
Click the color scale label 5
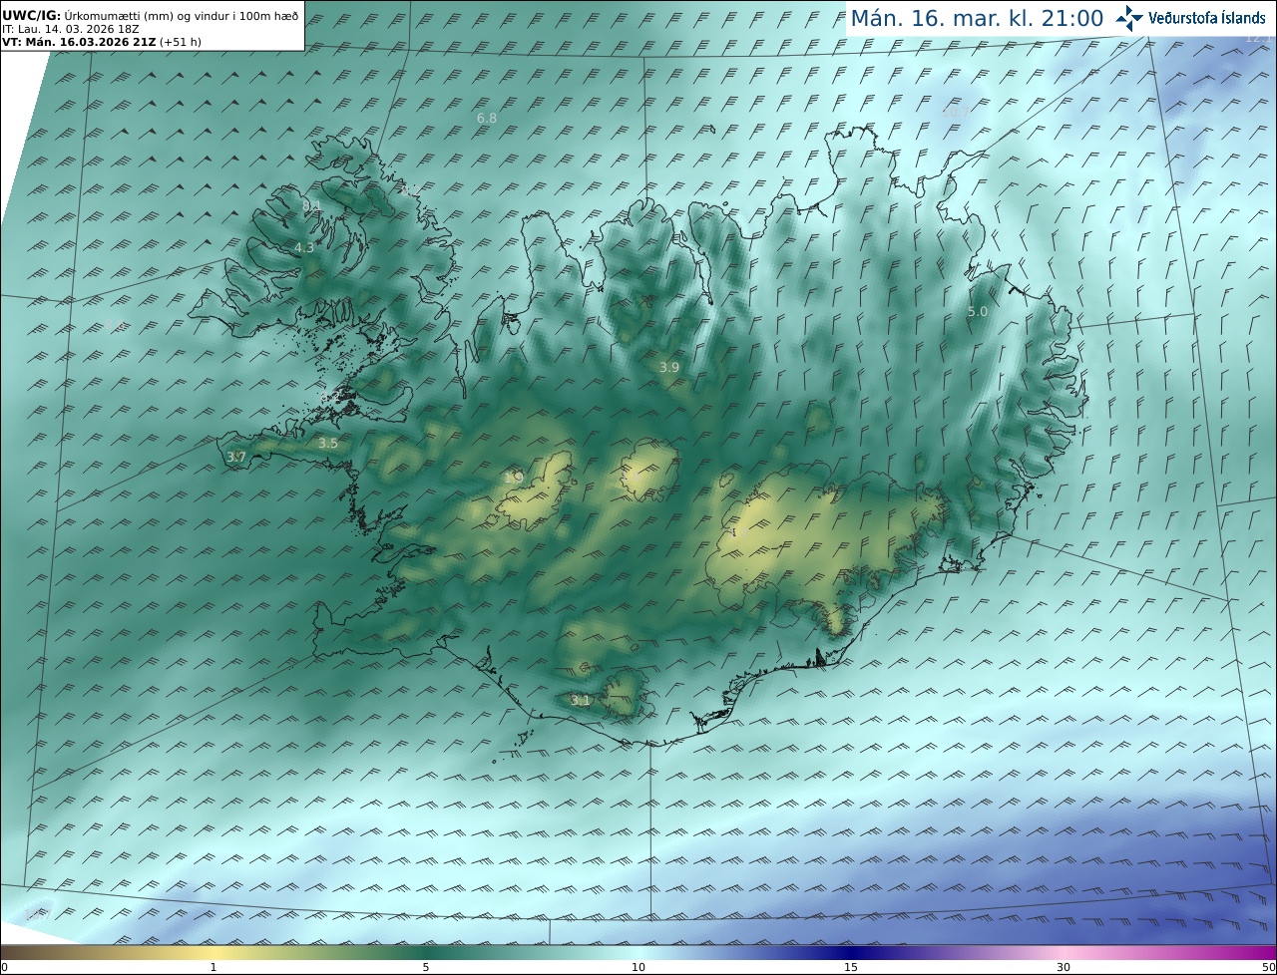pos(426,967)
